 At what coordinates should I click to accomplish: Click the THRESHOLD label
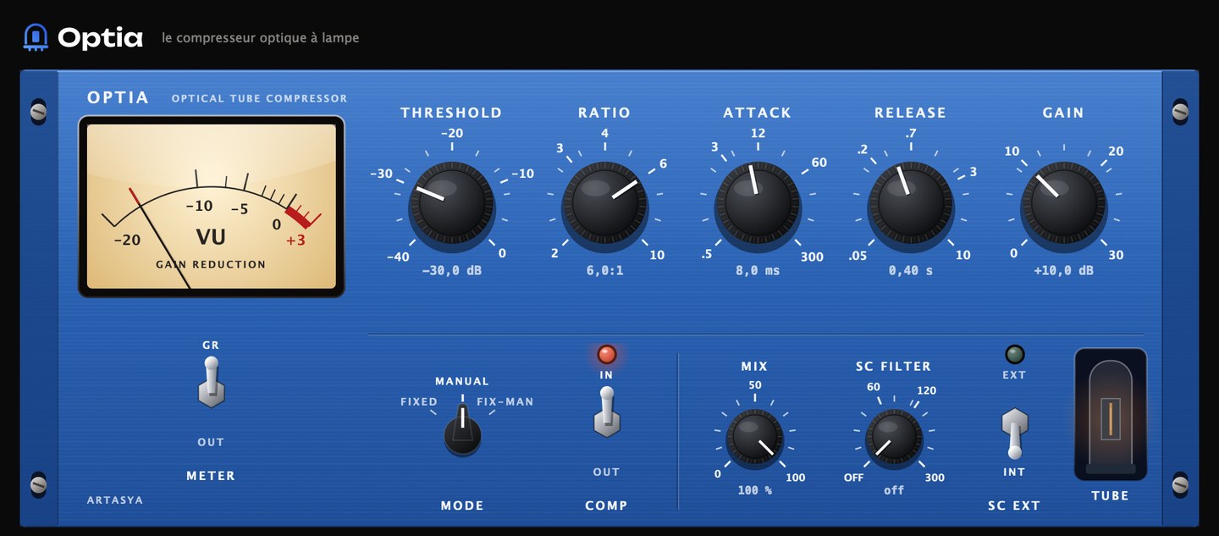pos(451,113)
